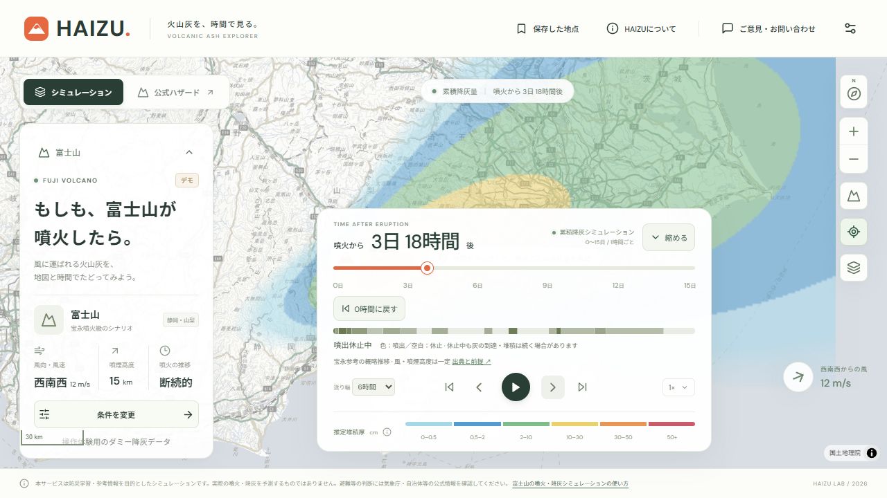Click 縮める collapse button
Image resolution: width=887 pixels, height=498 pixels.
coord(669,237)
